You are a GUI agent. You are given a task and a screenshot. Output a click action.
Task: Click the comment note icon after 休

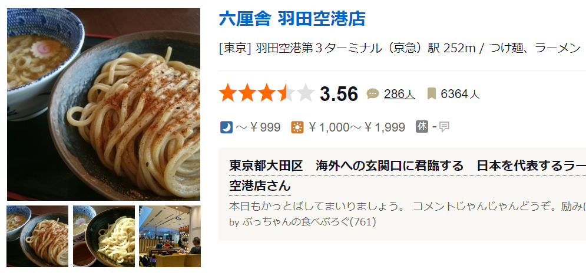click(x=444, y=127)
